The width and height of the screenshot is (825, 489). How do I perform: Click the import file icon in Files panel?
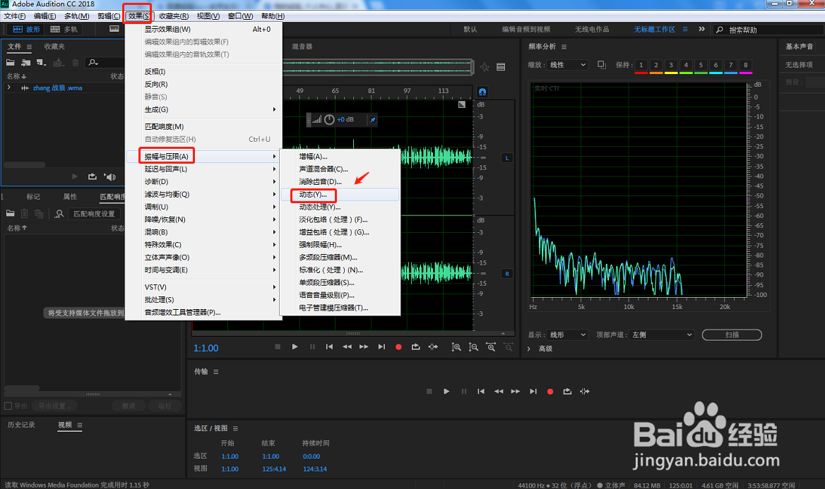(25, 63)
